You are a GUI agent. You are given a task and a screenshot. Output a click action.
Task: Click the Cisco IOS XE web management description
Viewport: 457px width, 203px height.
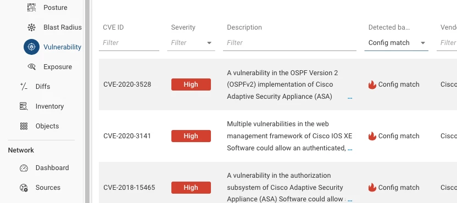pos(289,136)
